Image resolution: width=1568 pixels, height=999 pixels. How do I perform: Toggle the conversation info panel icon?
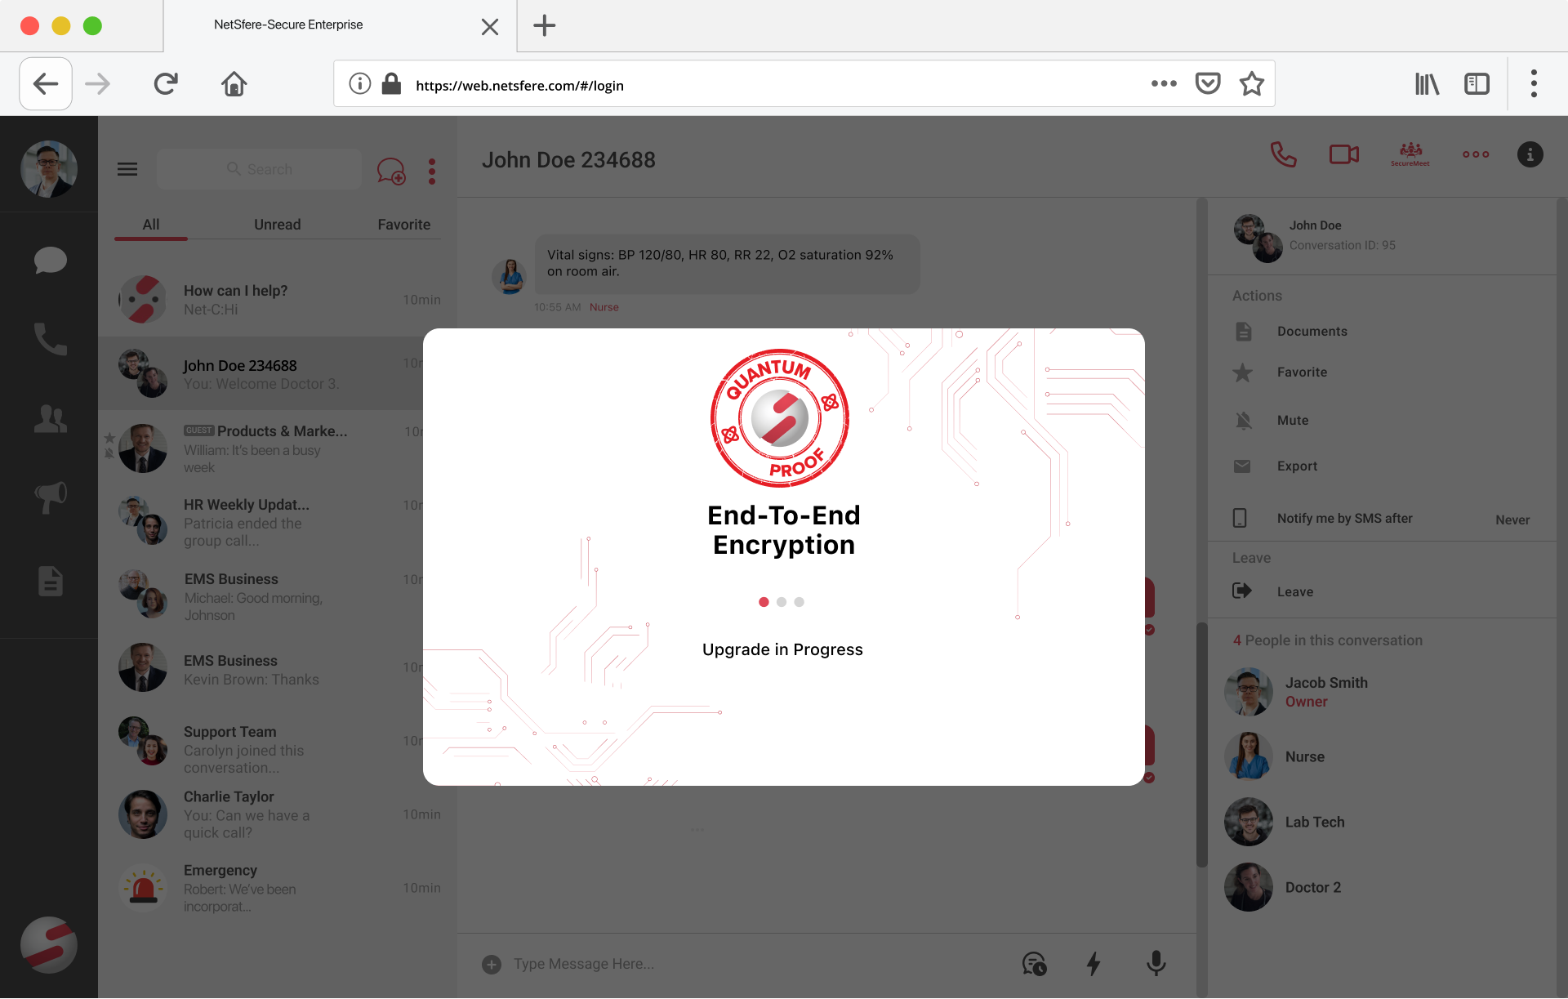[1530, 154]
